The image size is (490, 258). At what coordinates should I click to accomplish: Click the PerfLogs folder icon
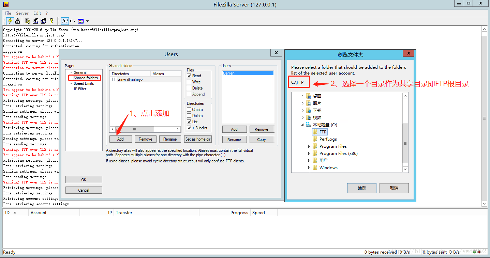315,139
